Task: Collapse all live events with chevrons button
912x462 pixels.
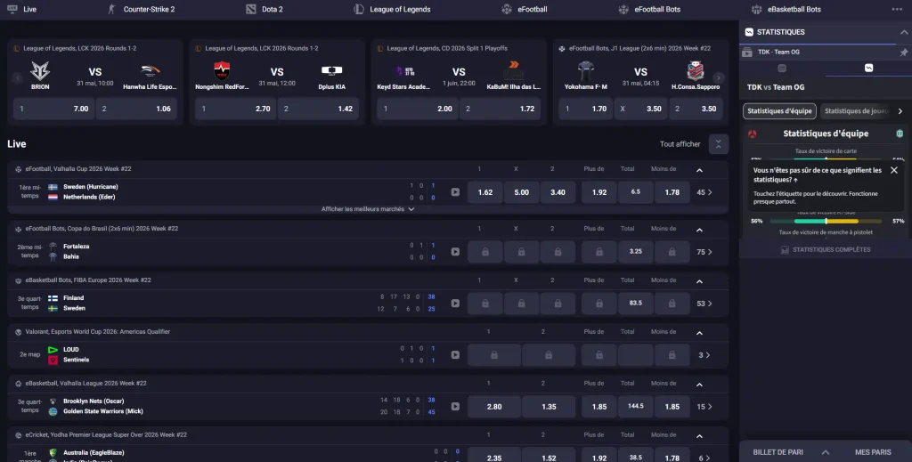Action: [719, 144]
